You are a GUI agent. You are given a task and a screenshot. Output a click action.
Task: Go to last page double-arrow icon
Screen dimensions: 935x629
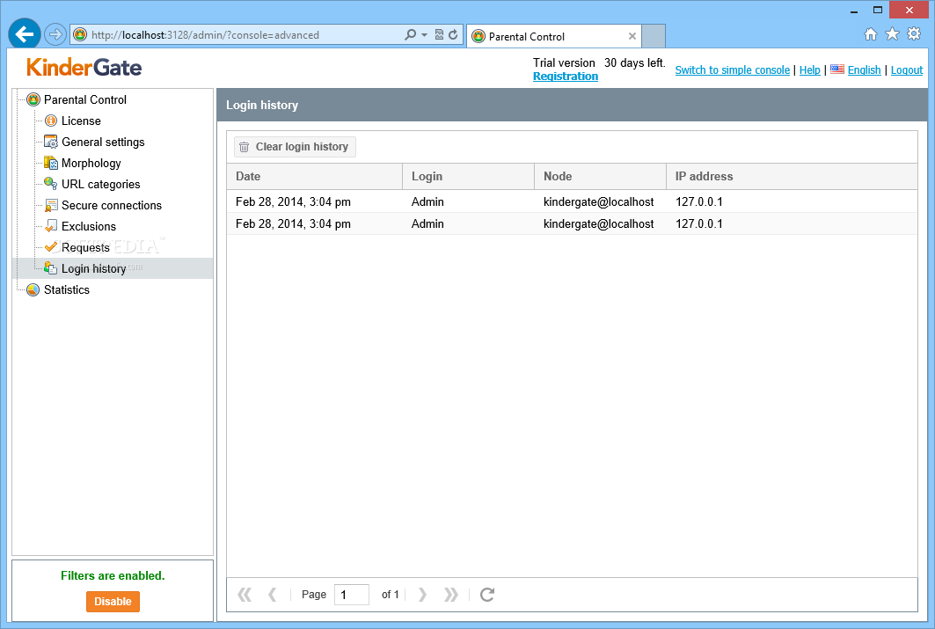point(451,595)
